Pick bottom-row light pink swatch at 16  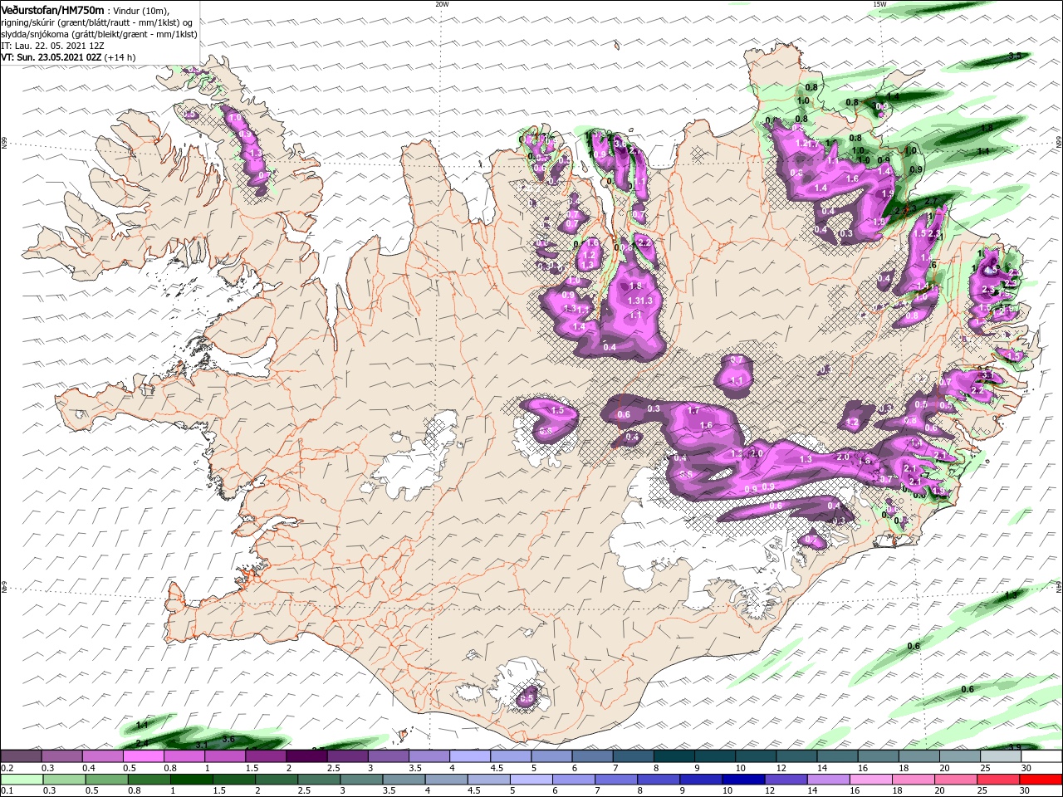[871, 780]
